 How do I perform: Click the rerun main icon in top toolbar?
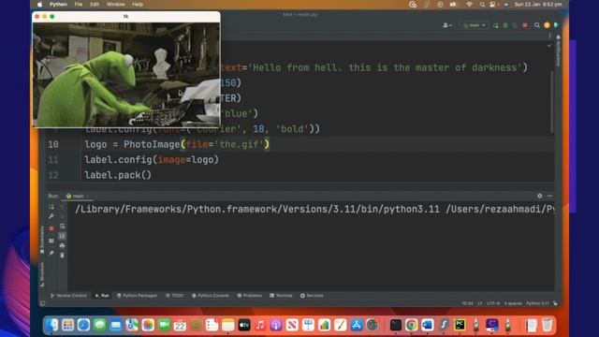click(495, 25)
